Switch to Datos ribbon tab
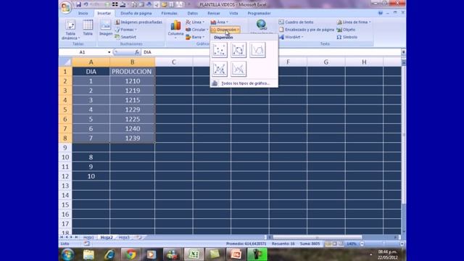Image resolution: width=464 pixels, height=261 pixels. (192, 13)
